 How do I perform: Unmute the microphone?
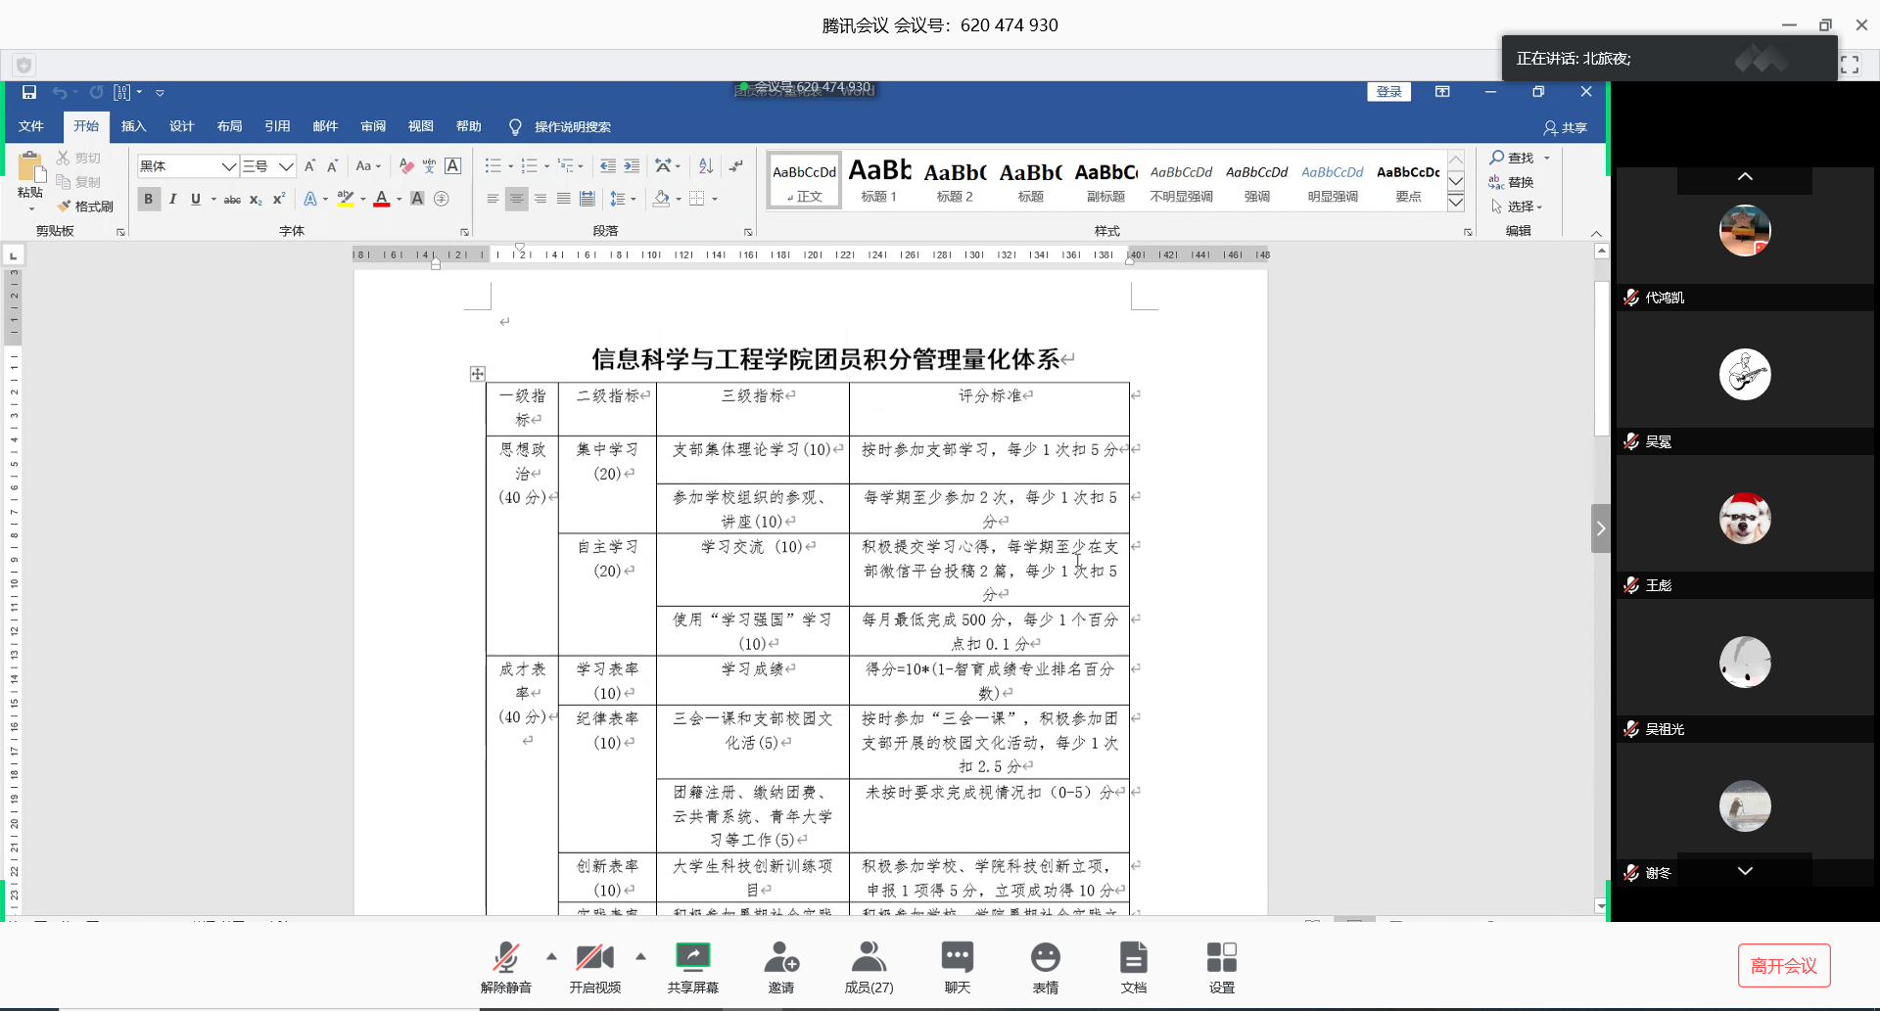click(505, 957)
